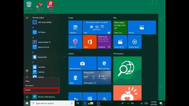Click the microphone icon in search box

(72, 103)
